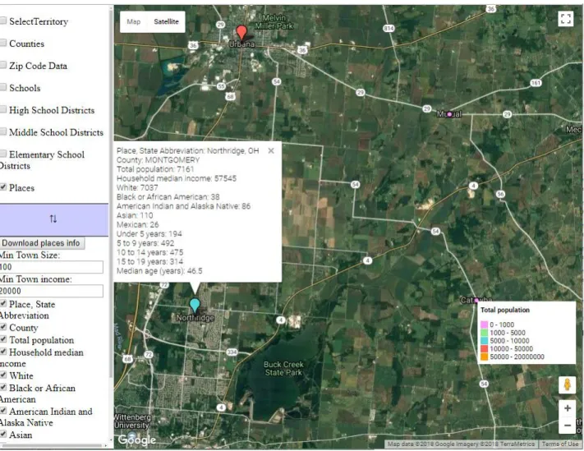
Task: Uncheck Place, State Abbreviation field checkbox
Action: [x=3, y=303]
